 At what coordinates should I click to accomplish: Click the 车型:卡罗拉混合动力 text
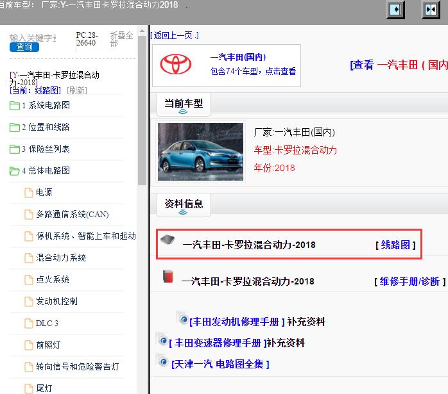(295, 151)
